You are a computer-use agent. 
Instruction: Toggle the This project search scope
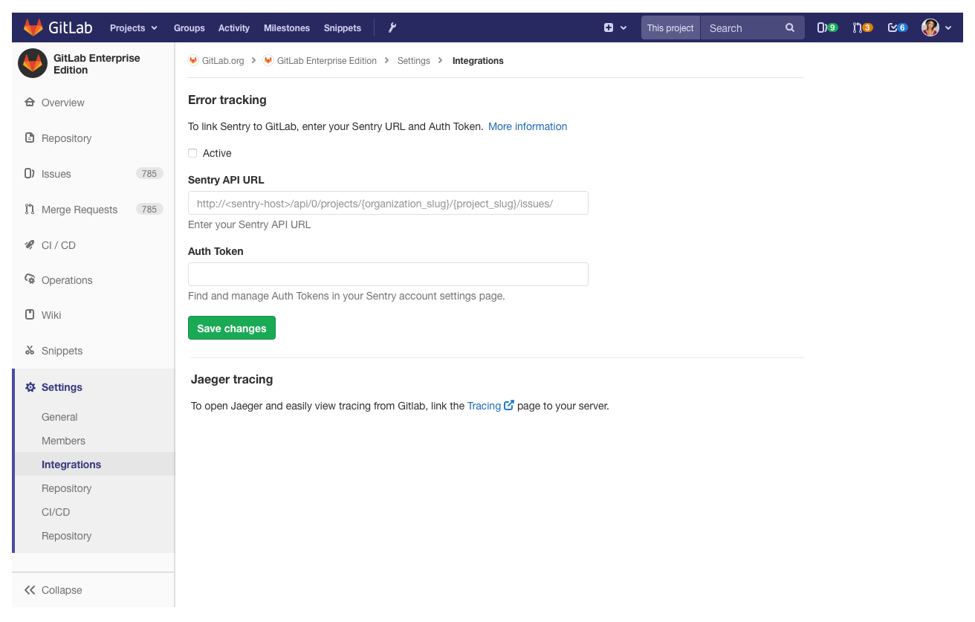point(670,27)
